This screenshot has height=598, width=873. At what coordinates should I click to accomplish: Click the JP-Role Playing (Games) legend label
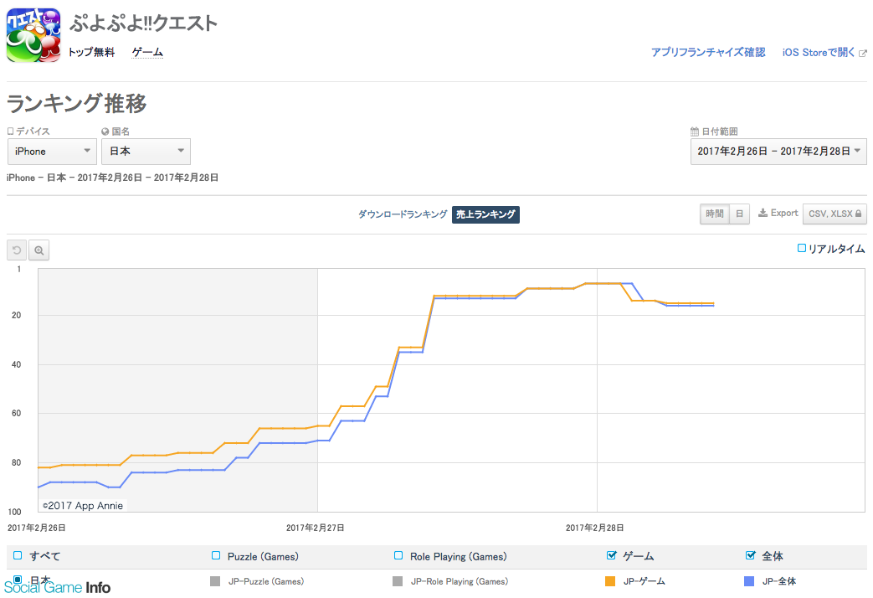tap(460, 581)
